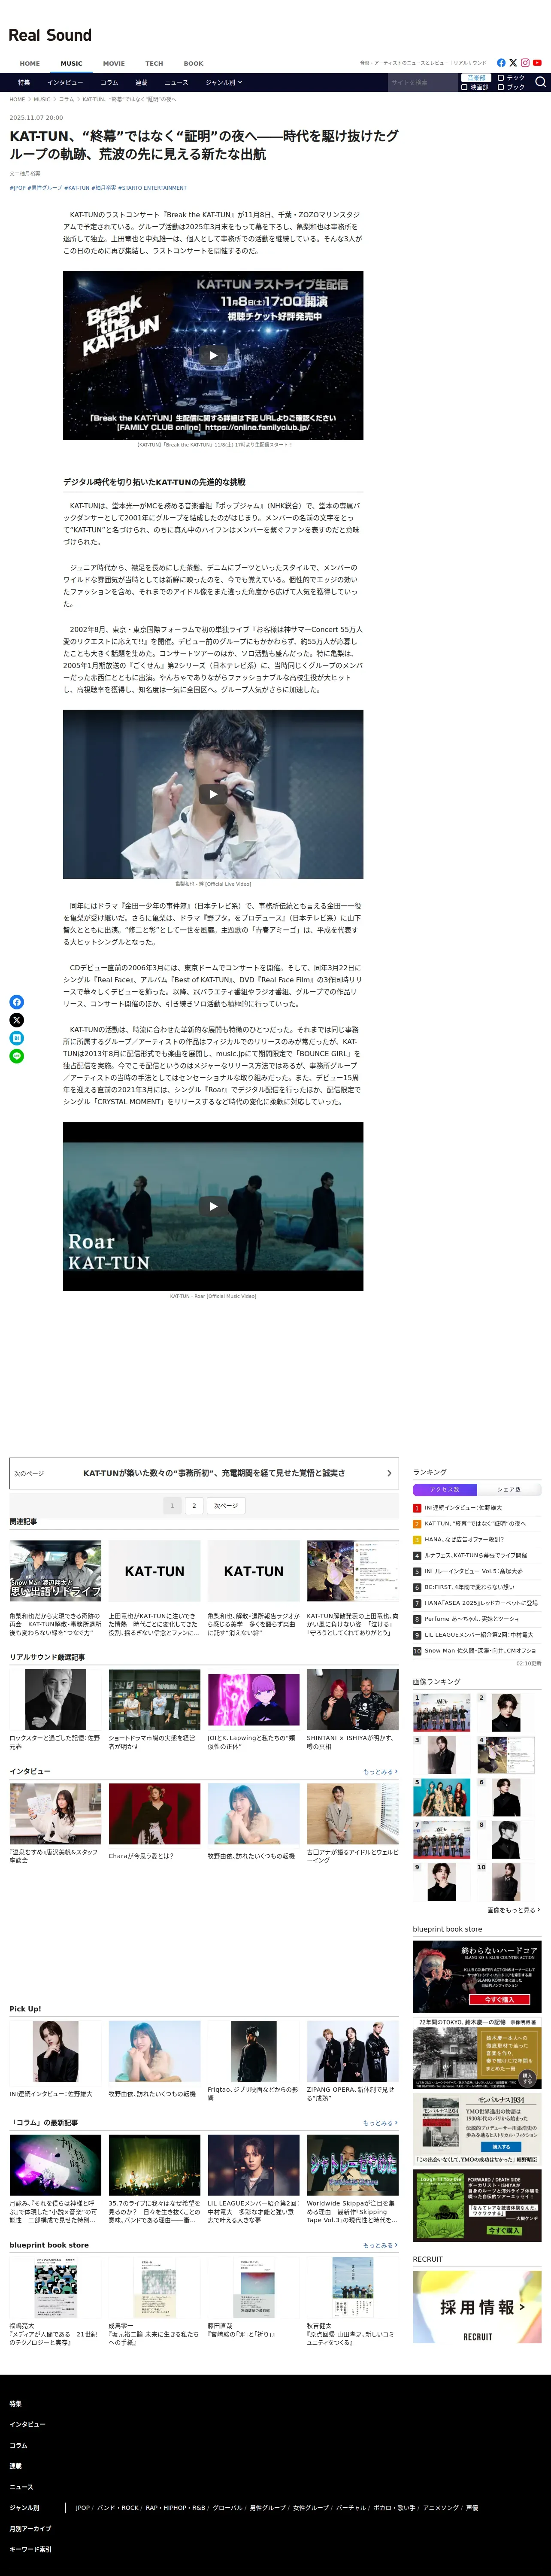The image size is (551, 2576).
Task: Open the Real Sound Facebook page icon
Action: pyautogui.click(x=501, y=63)
